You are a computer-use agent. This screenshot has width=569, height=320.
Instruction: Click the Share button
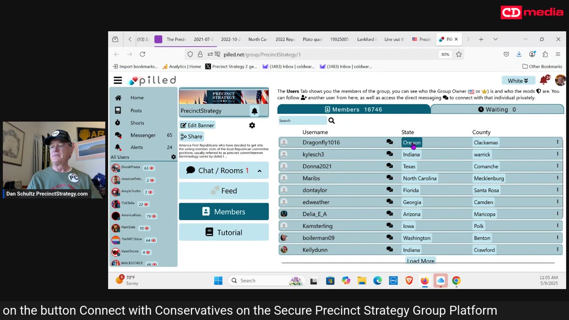pyautogui.click(x=192, y=136)
